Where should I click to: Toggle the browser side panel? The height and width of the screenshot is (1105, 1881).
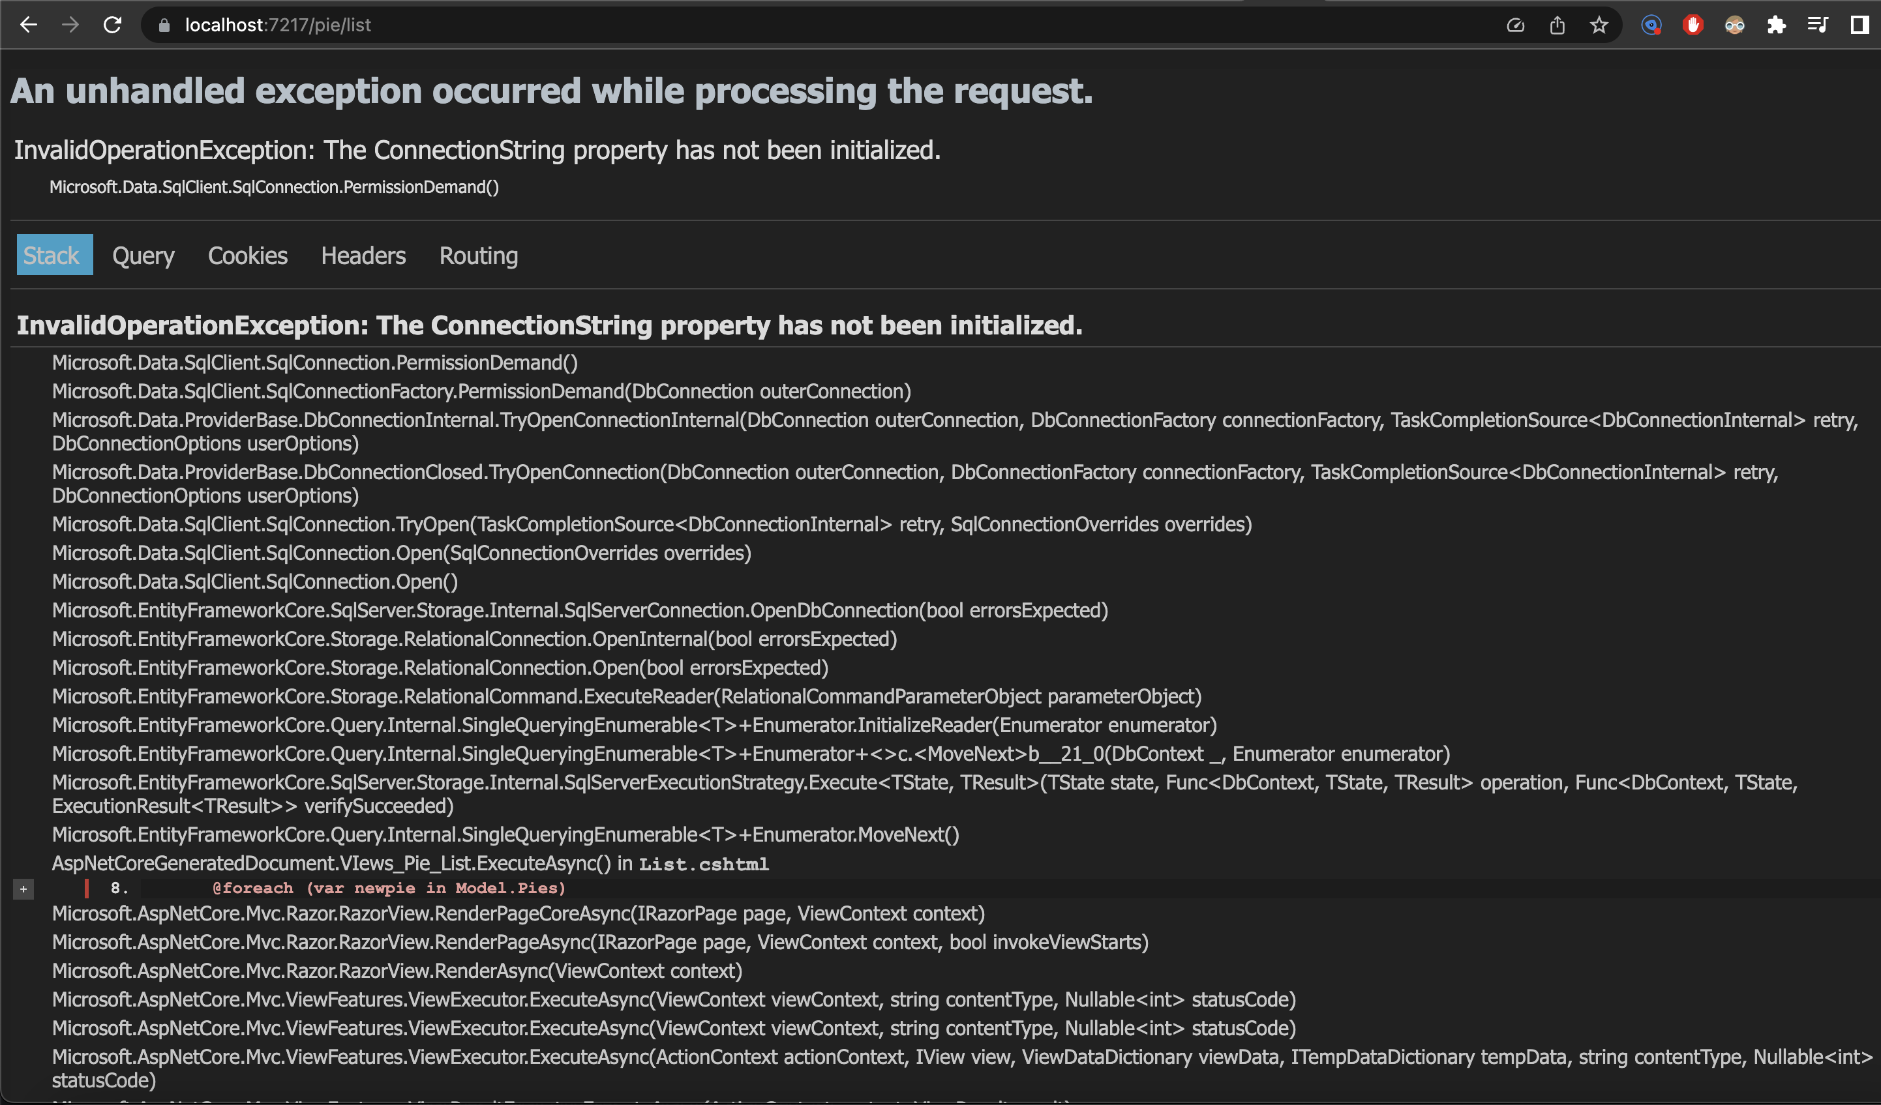click(1859, 25)
